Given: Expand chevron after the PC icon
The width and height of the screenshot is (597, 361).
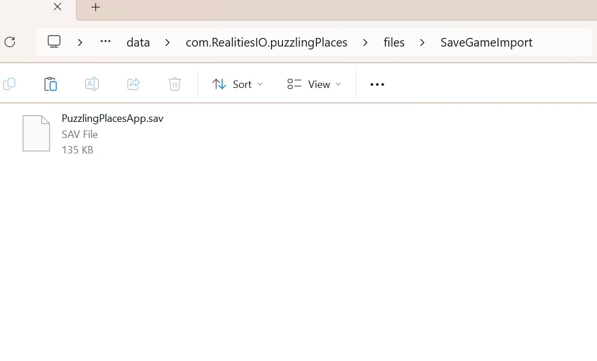Looking at the screenshot, I should point(80,42).
